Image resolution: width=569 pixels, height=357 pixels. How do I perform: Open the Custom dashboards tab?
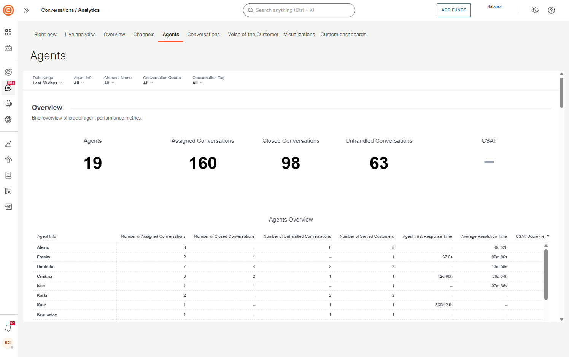click(343, 34)
